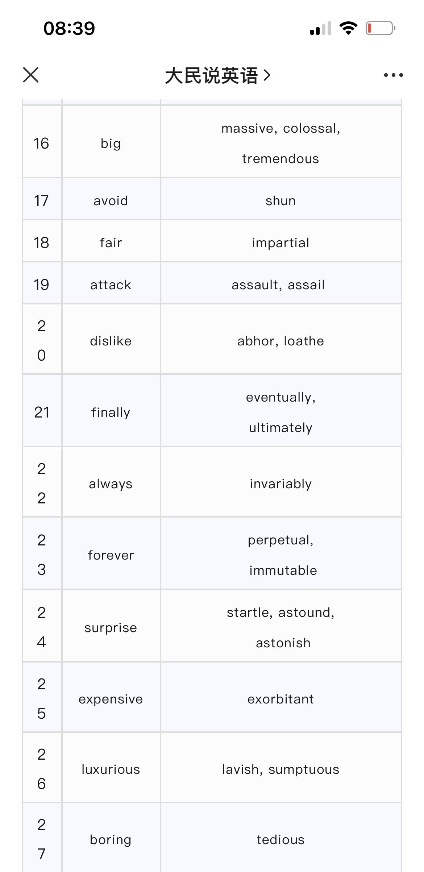Tap the 'massive, colossal, tremendous' cell

281,142
